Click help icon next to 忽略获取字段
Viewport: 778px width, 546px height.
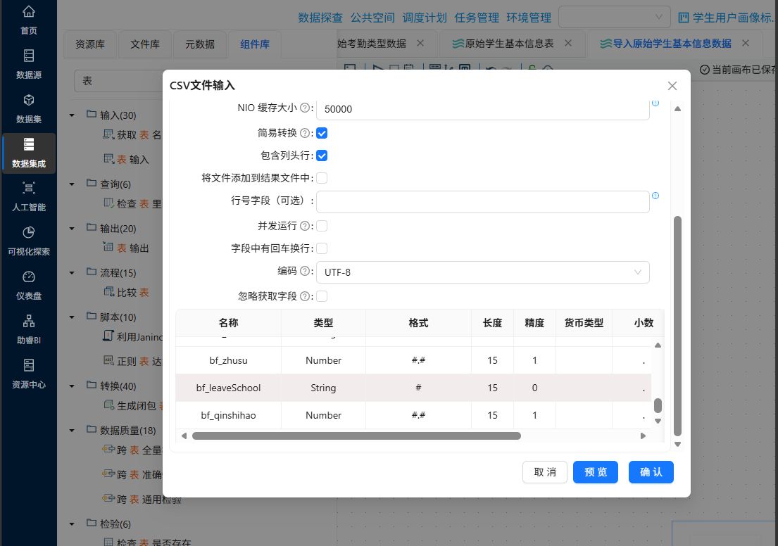[305, 296]
